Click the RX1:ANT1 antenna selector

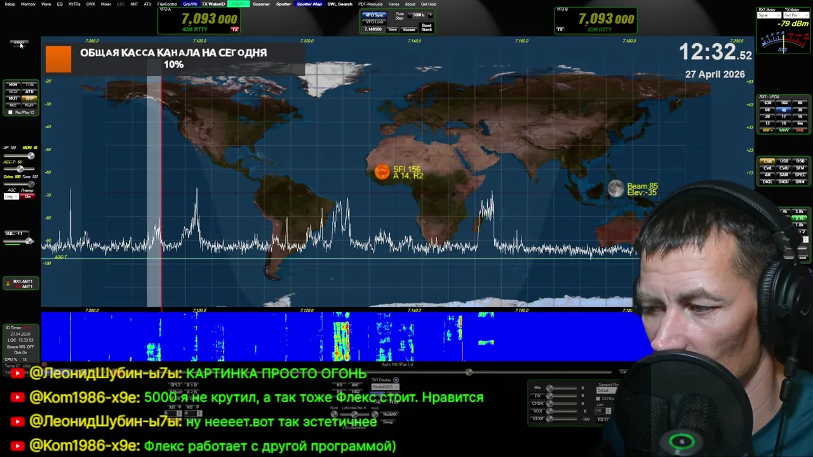20,284
